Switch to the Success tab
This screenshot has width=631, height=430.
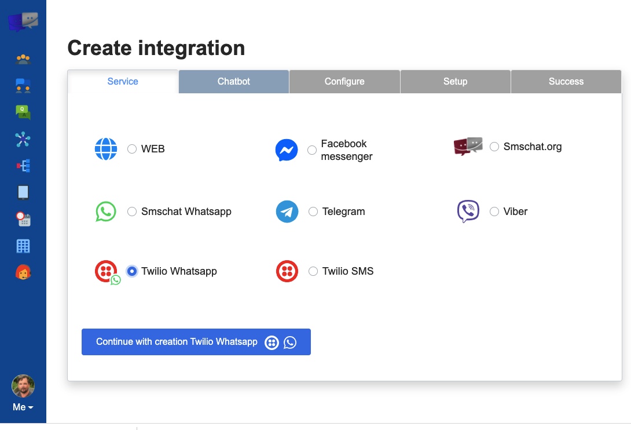pos(566,81)
